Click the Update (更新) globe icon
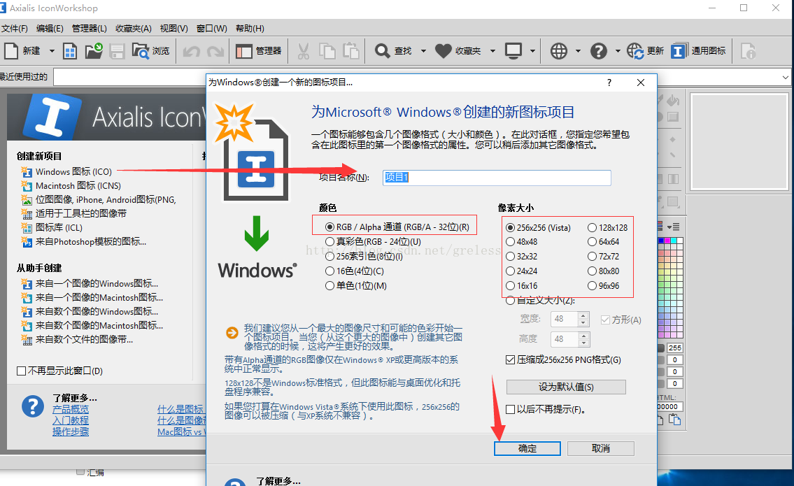 (635, 50)
